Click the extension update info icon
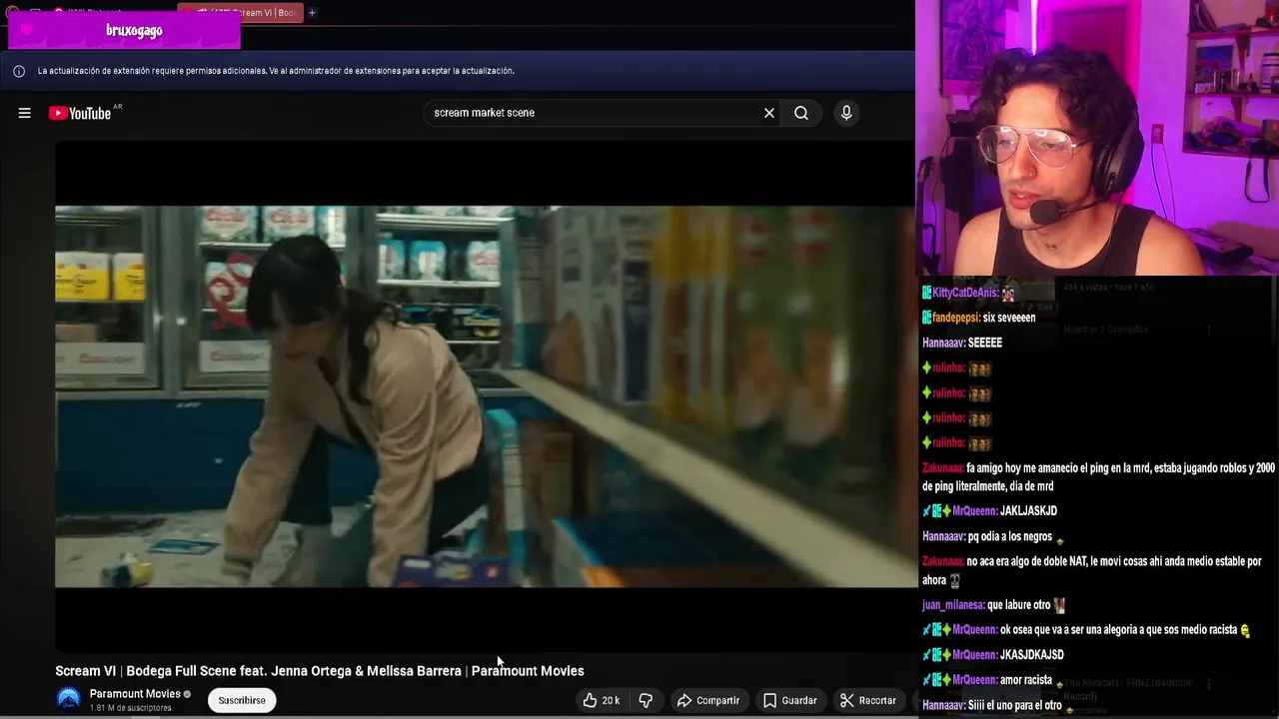 [x=19, y=71]
